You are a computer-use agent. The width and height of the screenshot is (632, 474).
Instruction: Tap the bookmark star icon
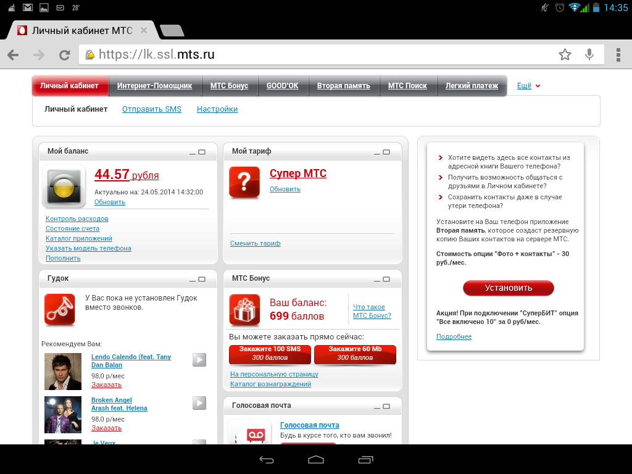click(x=565, y=55)
